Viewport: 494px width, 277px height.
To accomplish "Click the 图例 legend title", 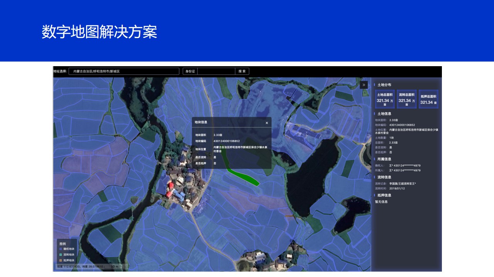I will (x=62, y=244).
